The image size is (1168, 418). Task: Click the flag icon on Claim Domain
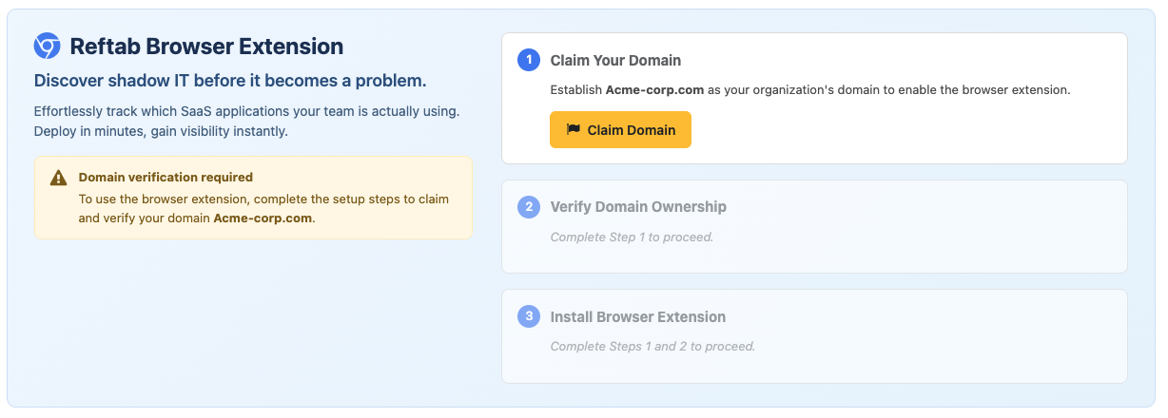click(574, 130)
